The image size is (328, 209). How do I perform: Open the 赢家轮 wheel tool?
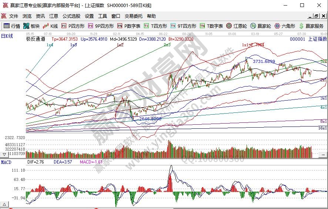[261, 26]
